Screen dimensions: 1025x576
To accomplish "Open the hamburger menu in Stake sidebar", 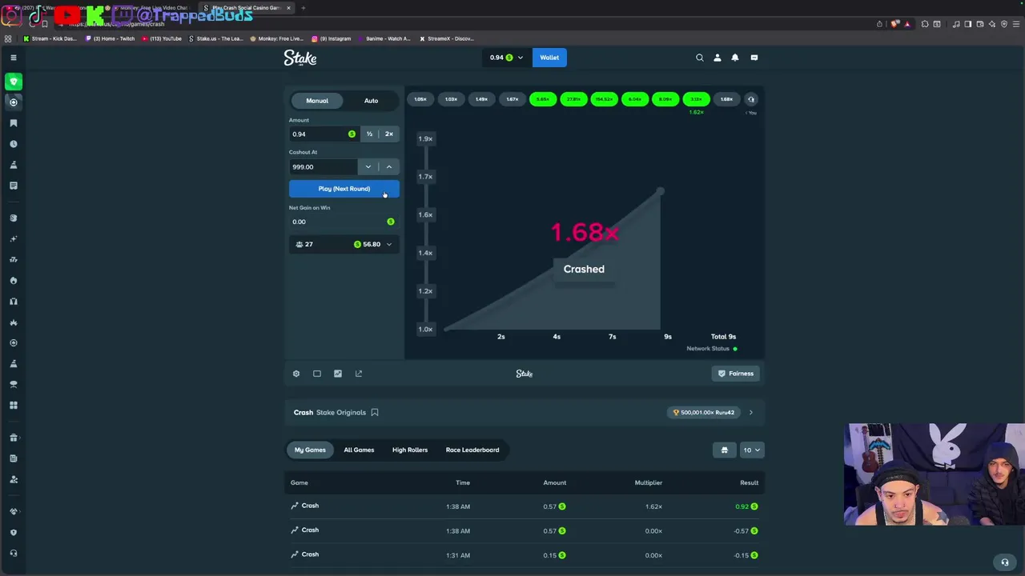I will tap(13, 58).
